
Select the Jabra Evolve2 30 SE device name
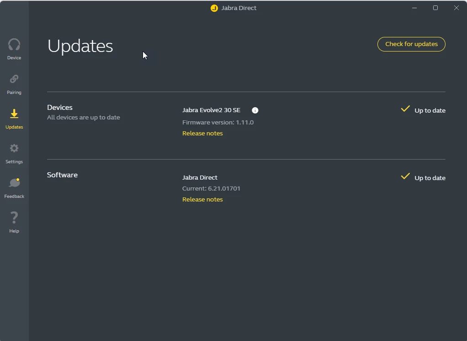click(x=211, y=110)
